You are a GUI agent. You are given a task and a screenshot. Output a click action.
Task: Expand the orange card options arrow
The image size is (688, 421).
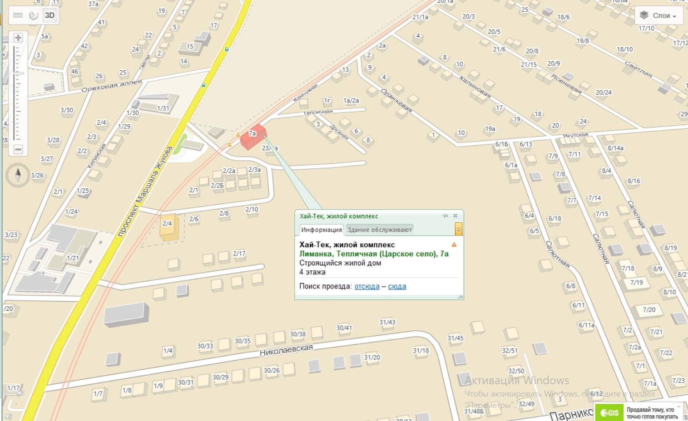point(459,230)
